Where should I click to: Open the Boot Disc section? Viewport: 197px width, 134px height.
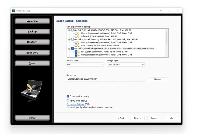[x=32, y=53]
